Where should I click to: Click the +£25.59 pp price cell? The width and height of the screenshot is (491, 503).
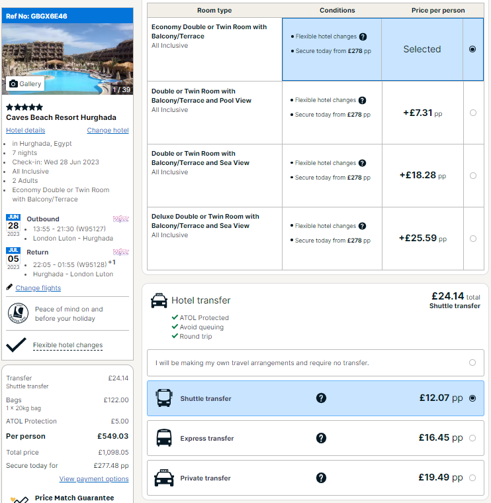pos(422,238)
